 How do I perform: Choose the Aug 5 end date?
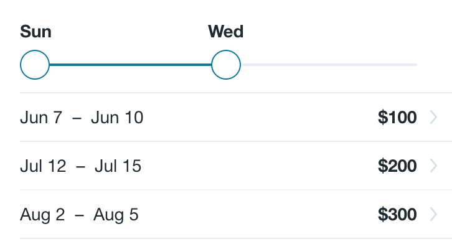[x=116, y=215]
